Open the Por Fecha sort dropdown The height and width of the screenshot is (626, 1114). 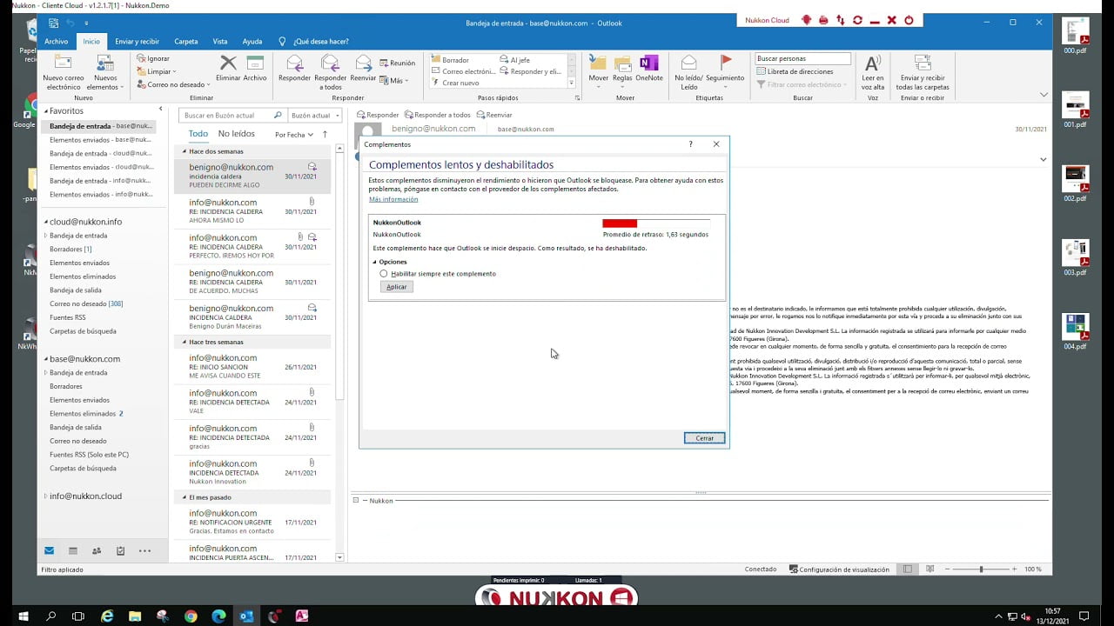[294, 135]
